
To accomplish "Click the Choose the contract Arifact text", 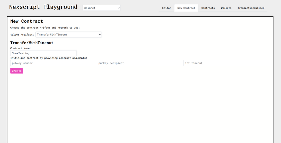I will 45,28.
